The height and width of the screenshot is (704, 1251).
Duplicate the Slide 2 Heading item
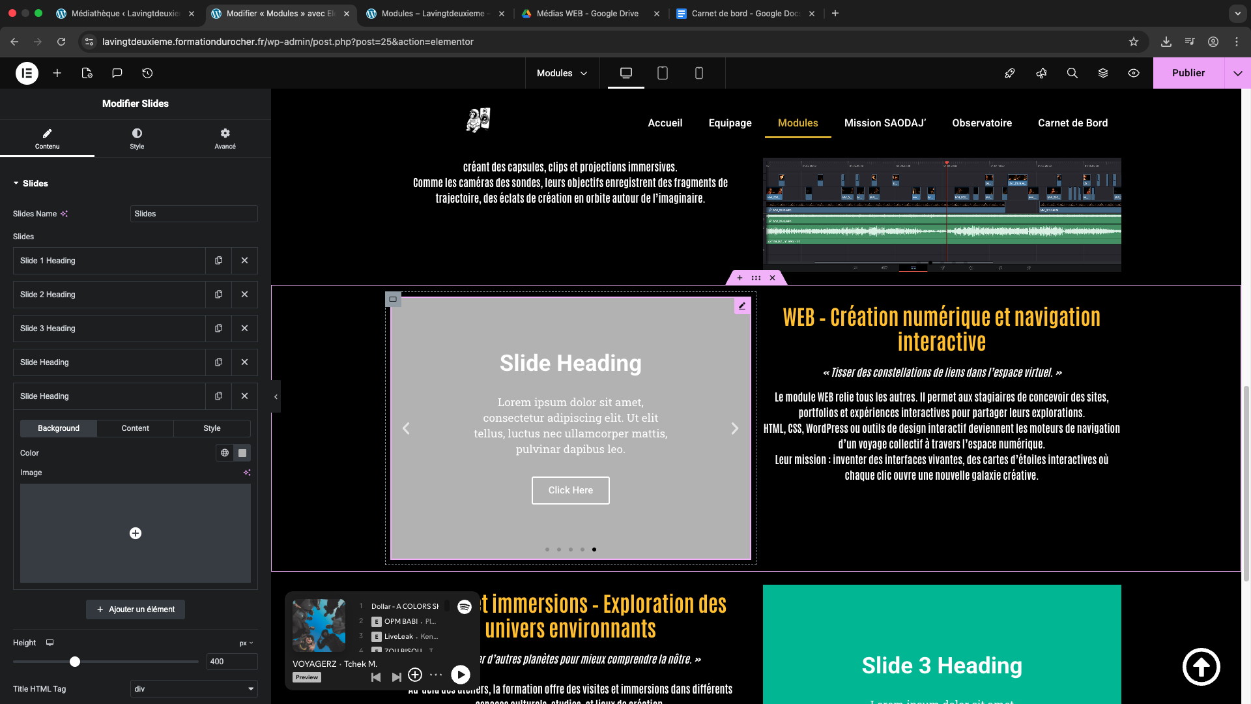coord(219,295)
